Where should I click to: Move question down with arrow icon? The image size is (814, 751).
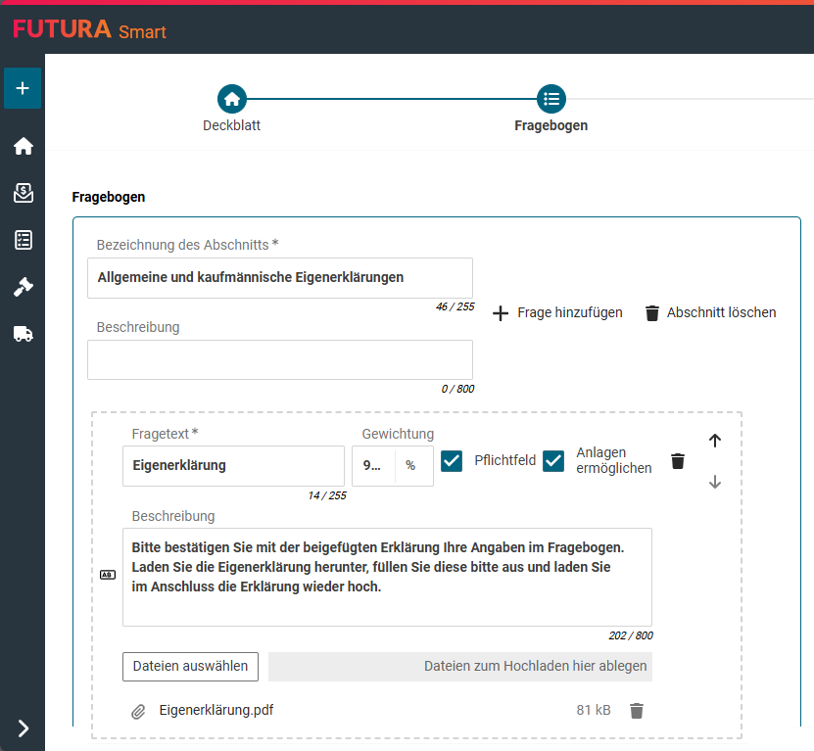[x=714, y=482]
